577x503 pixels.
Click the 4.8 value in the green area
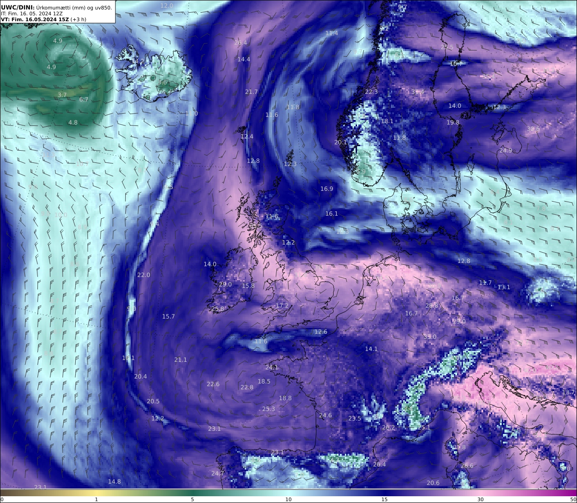coord(73,122)
